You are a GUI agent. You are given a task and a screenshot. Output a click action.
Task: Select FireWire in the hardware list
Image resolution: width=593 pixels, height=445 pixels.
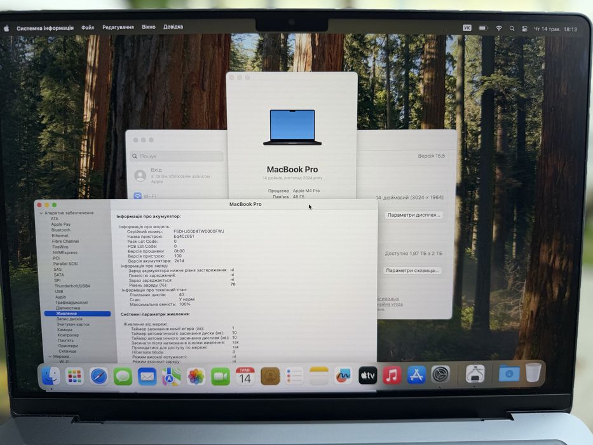coord(60,247)
